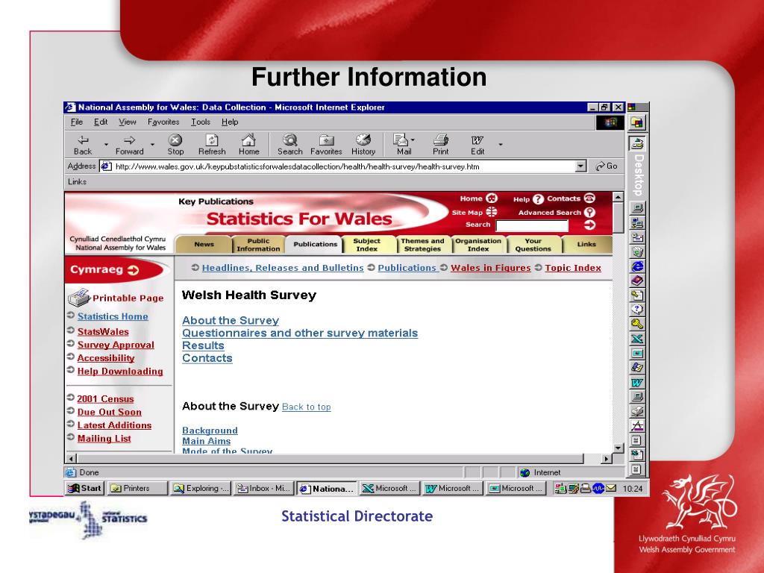Open the Background page link
Screen dimensions: 764x573
[x=210, y=430]
